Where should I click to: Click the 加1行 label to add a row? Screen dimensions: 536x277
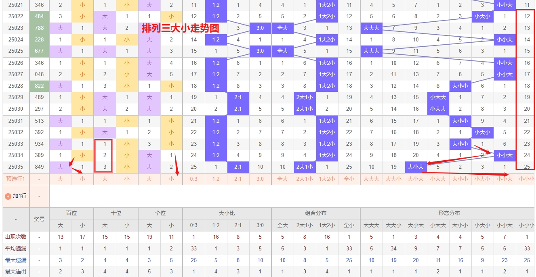pyautogui.click(x=19, y=196)
